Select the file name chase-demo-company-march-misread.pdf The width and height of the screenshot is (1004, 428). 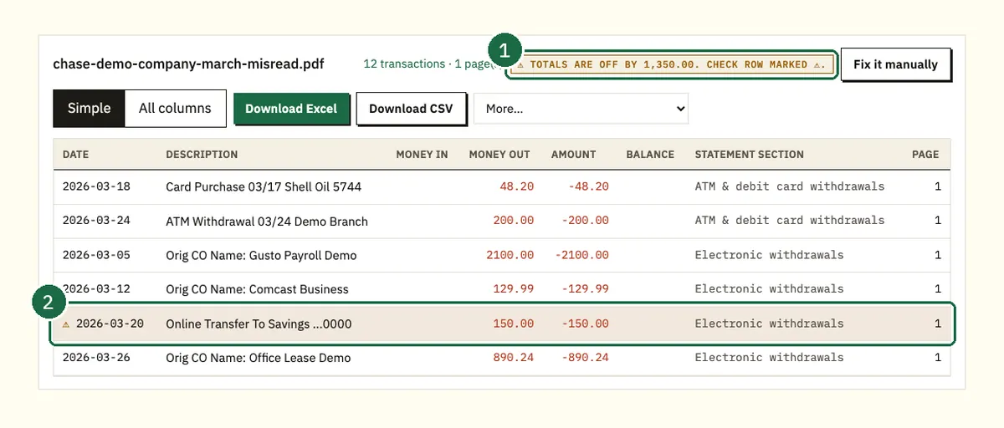coord(188,64)
